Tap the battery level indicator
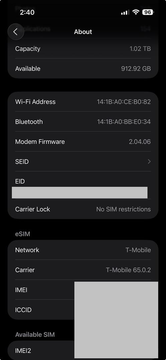The image size is (166, 360). 148,12
